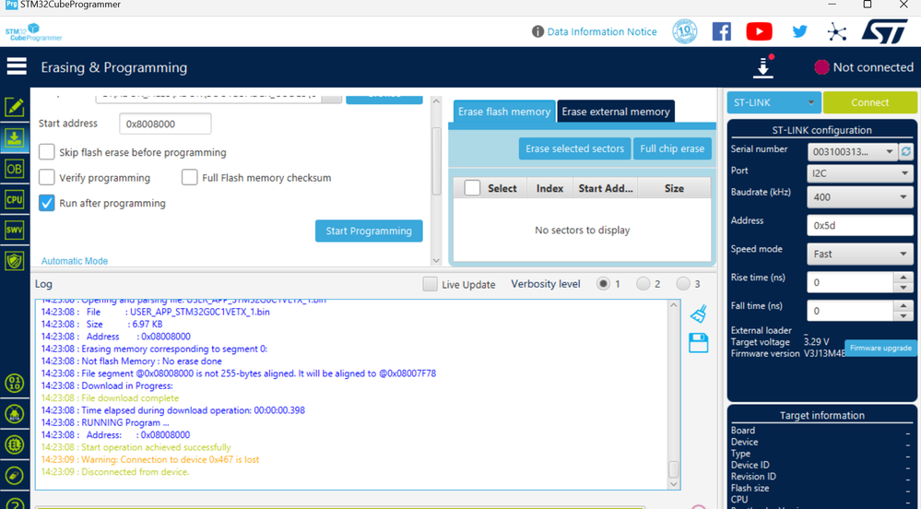921x509 pixels.
Task: Select verbosity level 3 radio button
Action: point(682,284)
